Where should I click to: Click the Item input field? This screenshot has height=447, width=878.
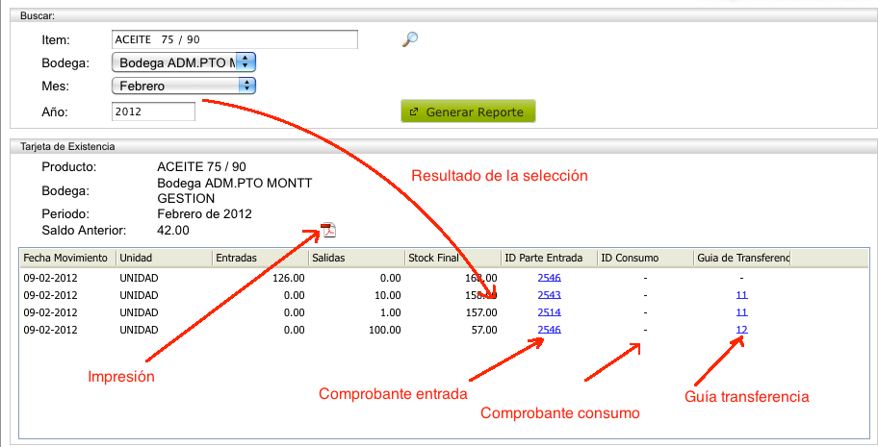click(x=235, y=39)
